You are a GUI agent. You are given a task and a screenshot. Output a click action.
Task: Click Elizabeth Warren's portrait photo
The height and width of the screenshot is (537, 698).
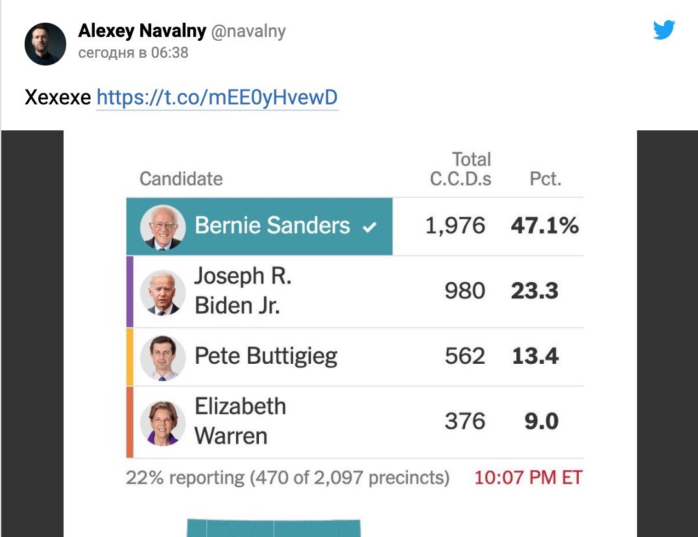[x=162, y=423]
